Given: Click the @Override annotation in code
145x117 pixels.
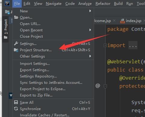Looking at the screenshot, I should pyautogui.click(x=132, y=78).
